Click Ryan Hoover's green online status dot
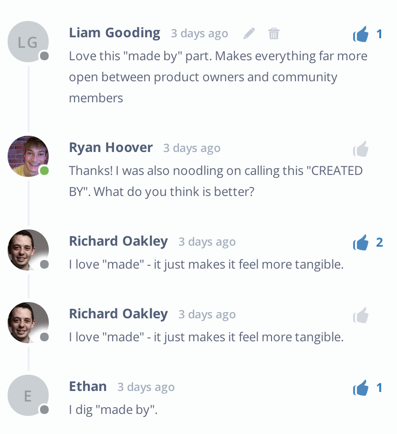 (x=44, y=171)
